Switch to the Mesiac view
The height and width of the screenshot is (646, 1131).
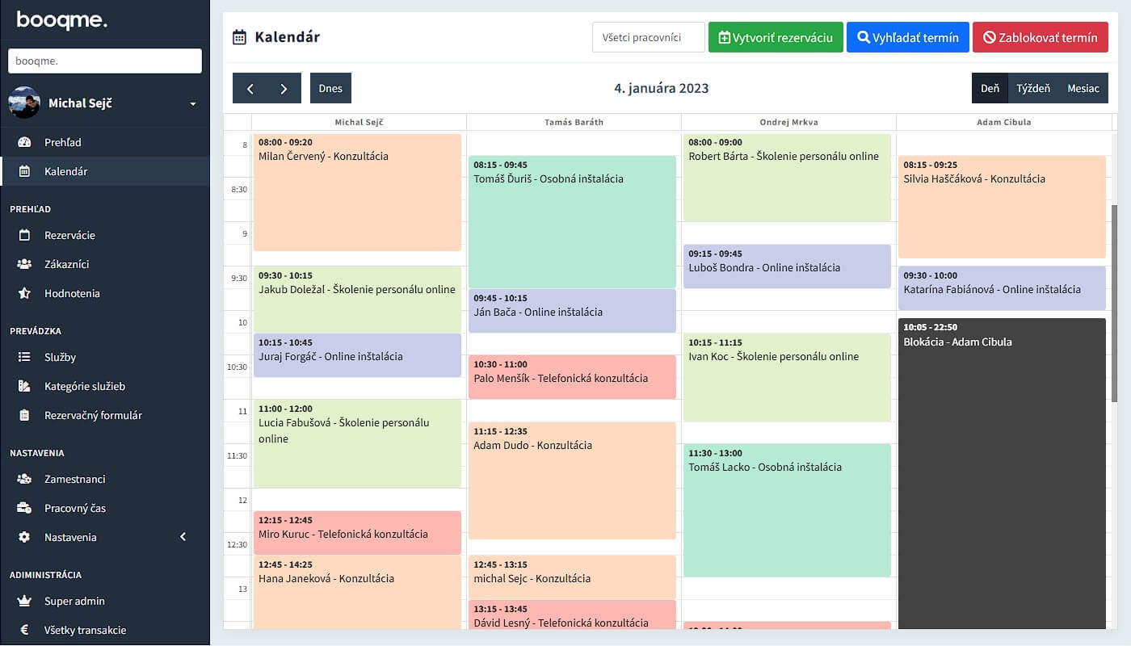[x=1083, y=88]
